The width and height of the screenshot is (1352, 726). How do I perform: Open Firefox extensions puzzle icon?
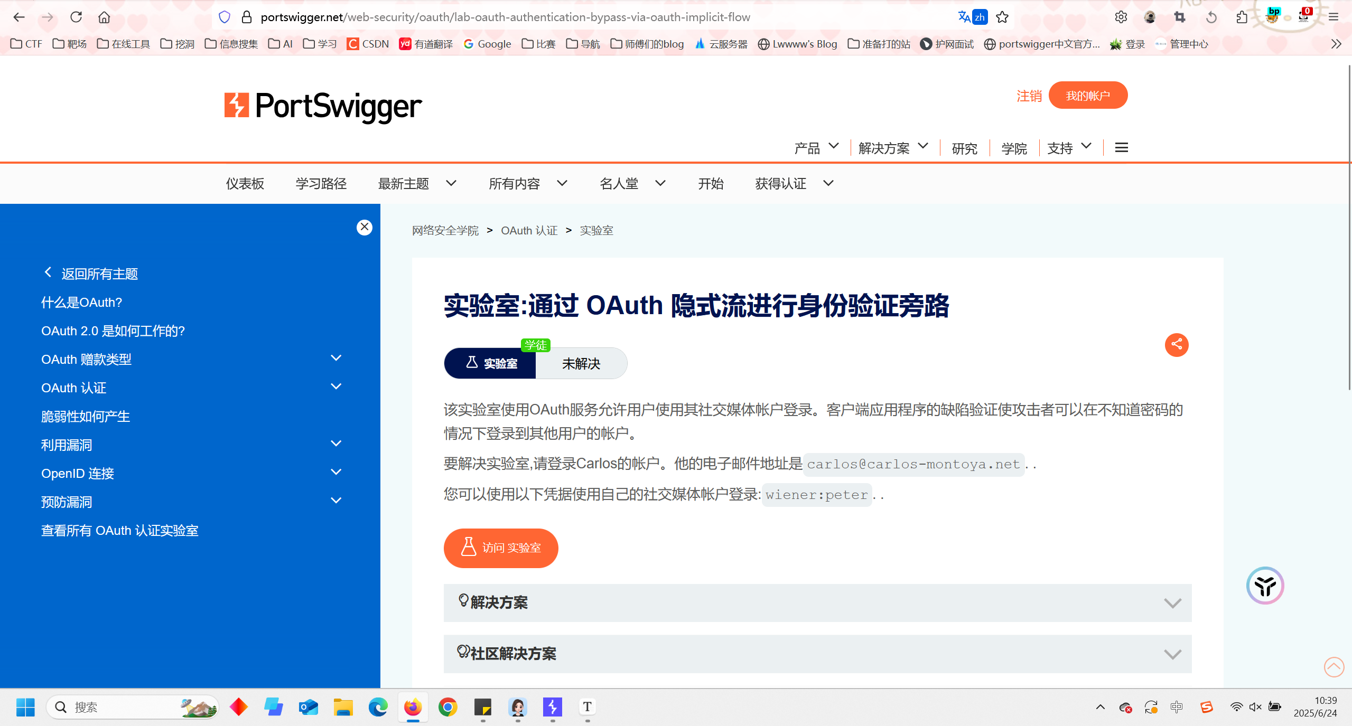pos(1242,17)
